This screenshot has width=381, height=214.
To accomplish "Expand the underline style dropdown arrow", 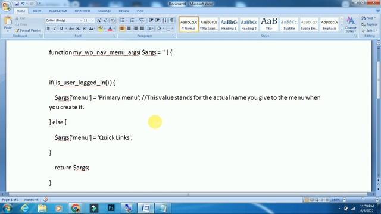I will click(66, 29).
